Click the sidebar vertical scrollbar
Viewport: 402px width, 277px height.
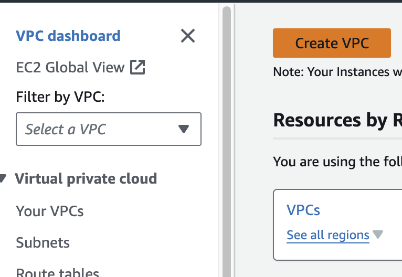pos(227,142)
